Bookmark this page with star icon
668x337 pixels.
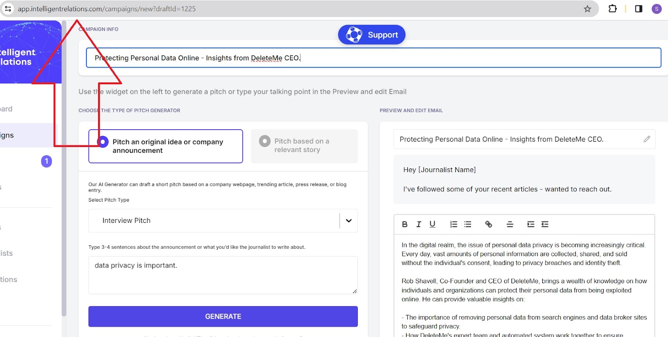587,9
